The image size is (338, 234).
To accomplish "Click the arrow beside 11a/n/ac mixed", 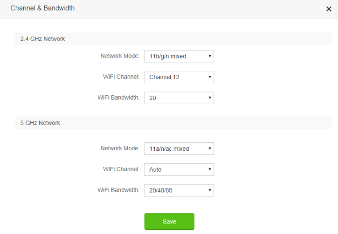I will click(210, 149).
